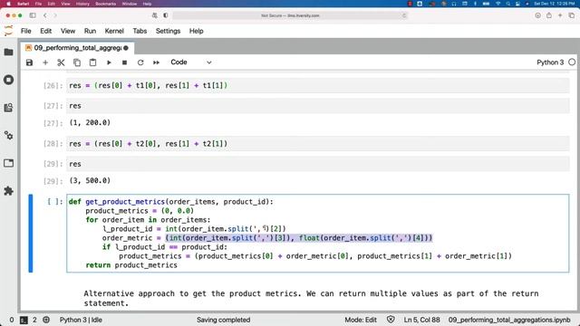Click the JupyterLab logo icon
The image size is (580, 326).
[8, 31]
